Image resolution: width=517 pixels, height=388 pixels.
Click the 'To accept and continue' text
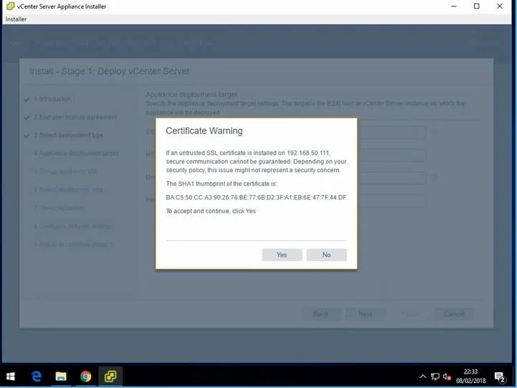(x=211, y=211)
